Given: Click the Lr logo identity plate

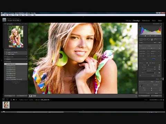Looking at the screenshot, I should click(4, 20).
